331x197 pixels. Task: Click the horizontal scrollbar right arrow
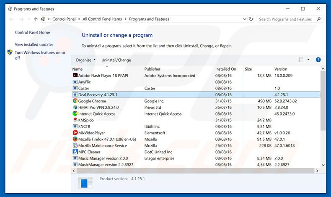317,171
